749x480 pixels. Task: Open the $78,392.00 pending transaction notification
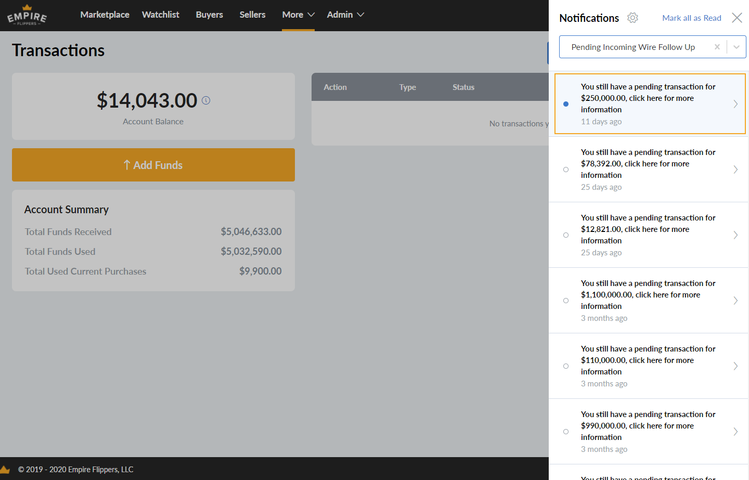click(649, 170)
